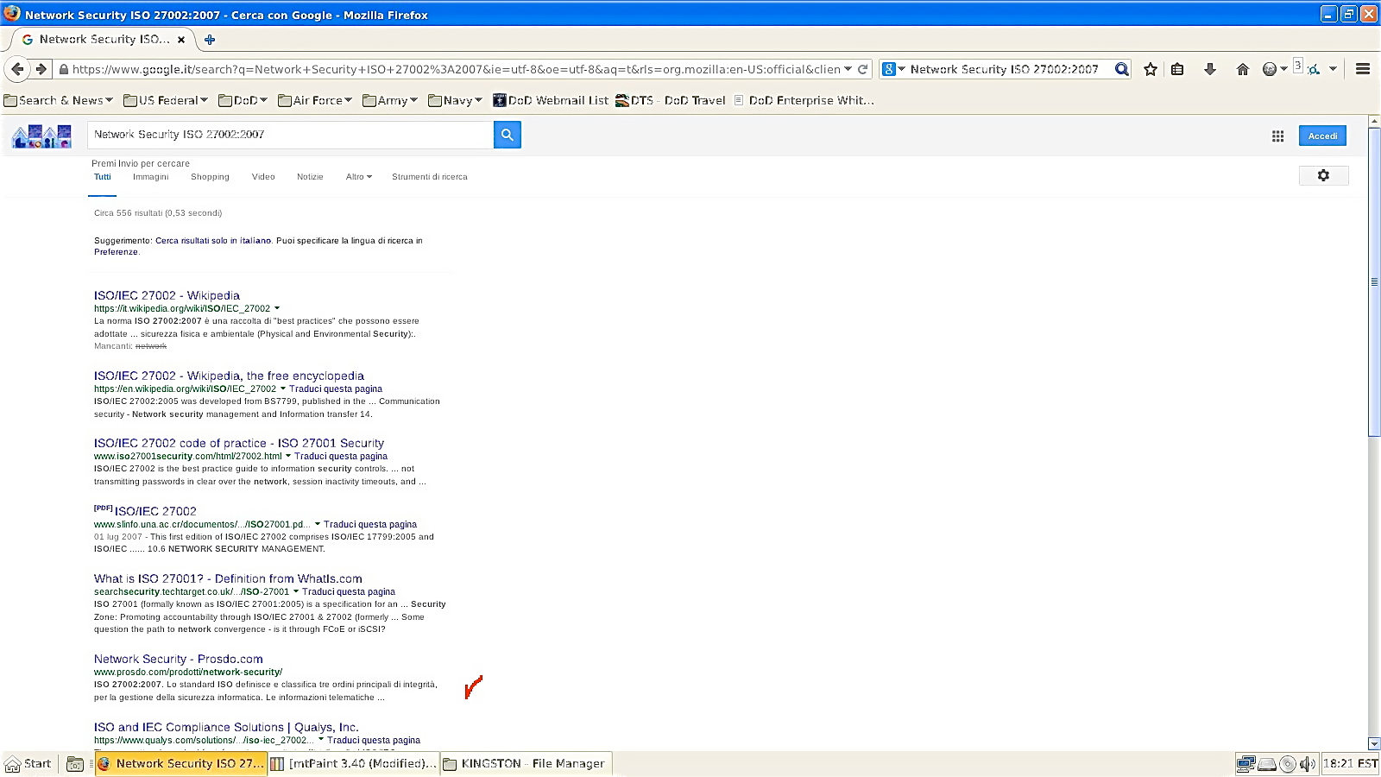Open the ISO/IEC 27002 - Wikipedia result
Image resolution: width=1381 pixels, height=777 pixels.
click(x=167, y=295)
